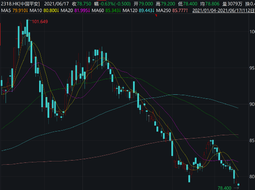The width and height of the screenshot is (255, 190).
Task: Click the red bar on left chart edge
Action: point(0,35)
